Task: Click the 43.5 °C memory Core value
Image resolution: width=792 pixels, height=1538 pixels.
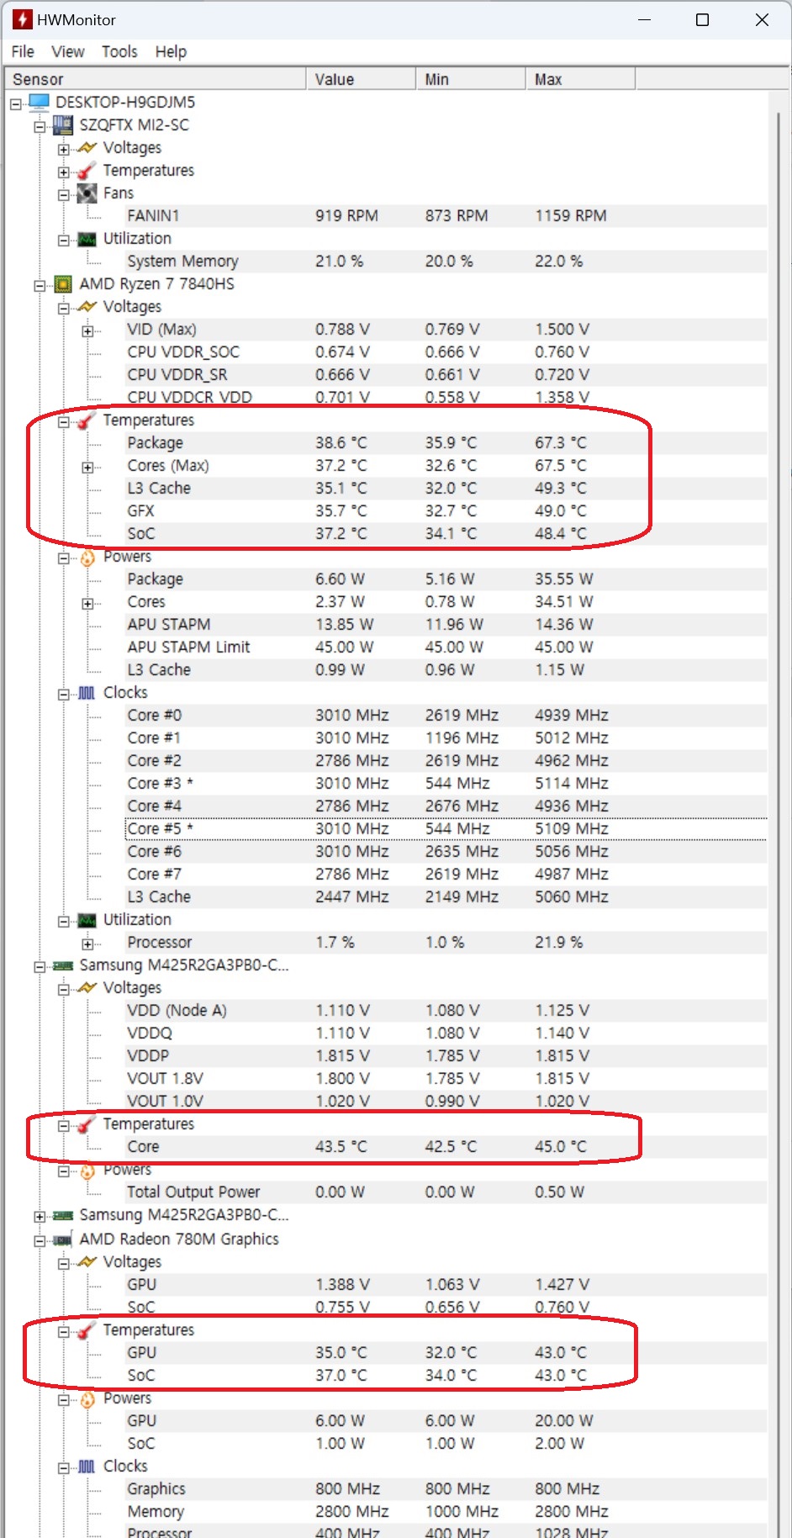Action: tap(341, 1147)
